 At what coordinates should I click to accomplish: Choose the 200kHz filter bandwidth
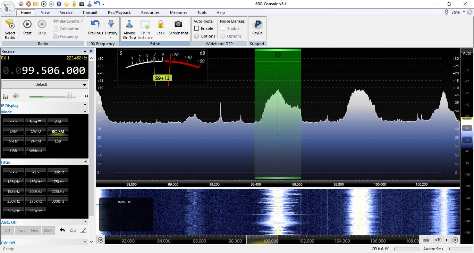pos(36,191)
